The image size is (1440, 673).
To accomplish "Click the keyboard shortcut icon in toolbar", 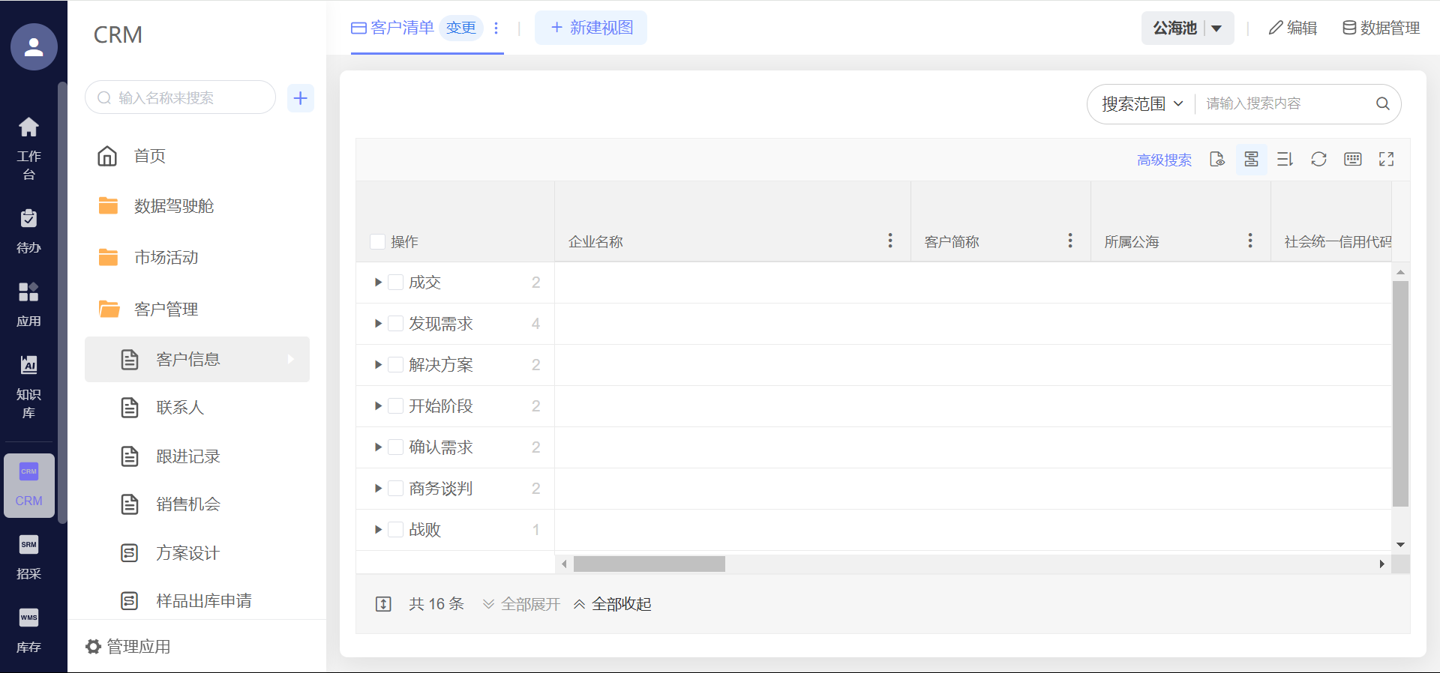I will (1352, 159).
